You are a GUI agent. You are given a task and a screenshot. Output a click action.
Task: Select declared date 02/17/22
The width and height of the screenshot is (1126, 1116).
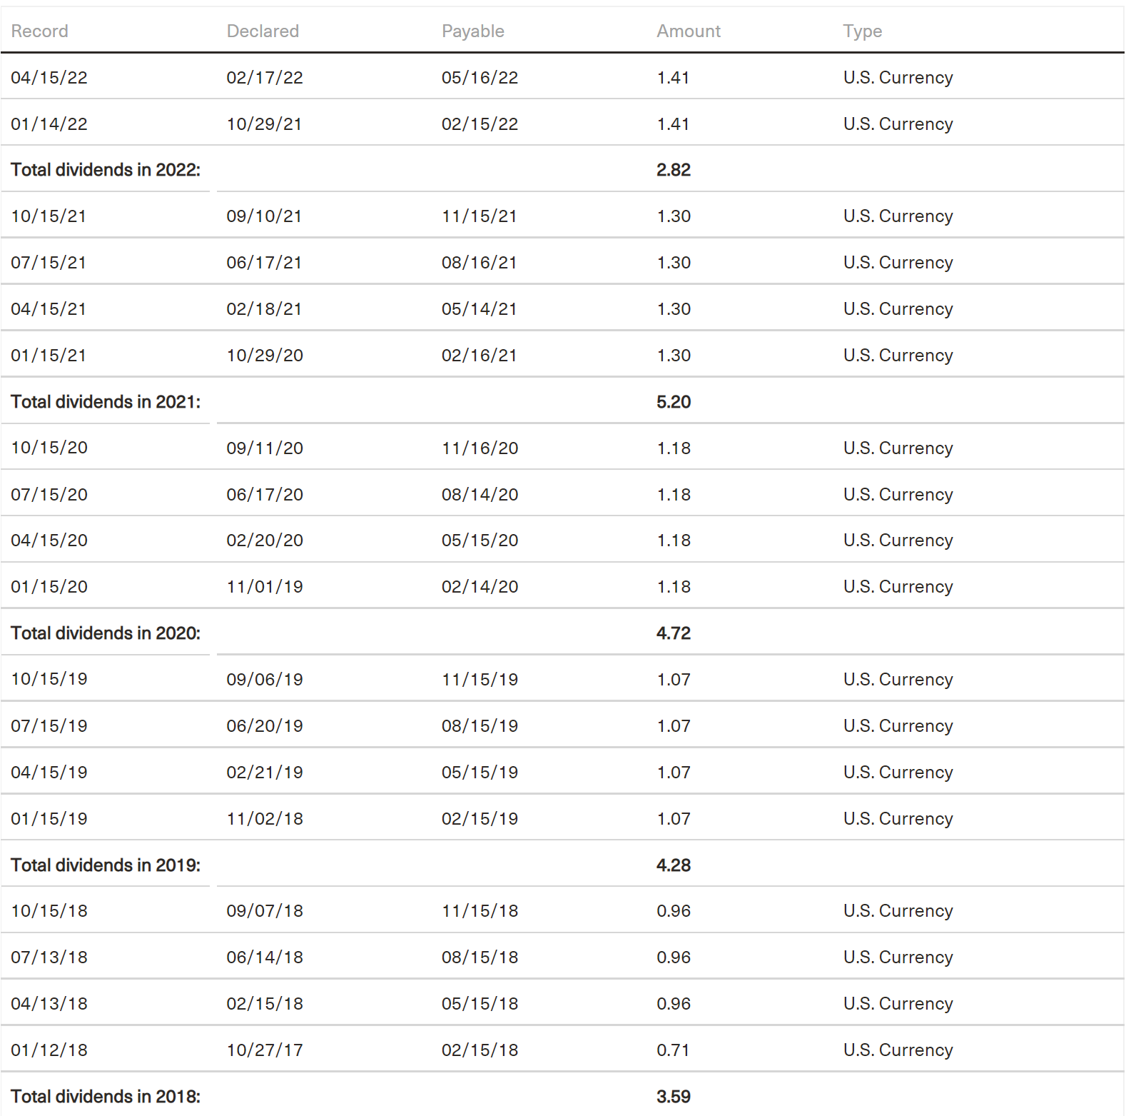click(265, 78)
